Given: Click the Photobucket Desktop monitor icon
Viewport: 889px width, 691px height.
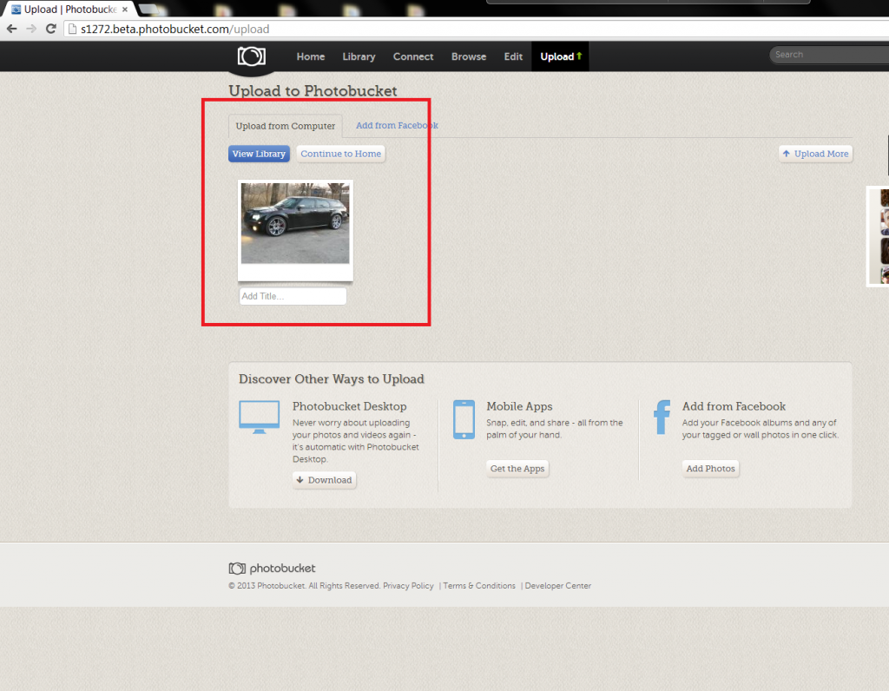Looking at the screenshot, I should [259, 418].
